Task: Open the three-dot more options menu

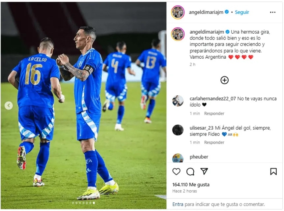Action: [x=272, y=12]
